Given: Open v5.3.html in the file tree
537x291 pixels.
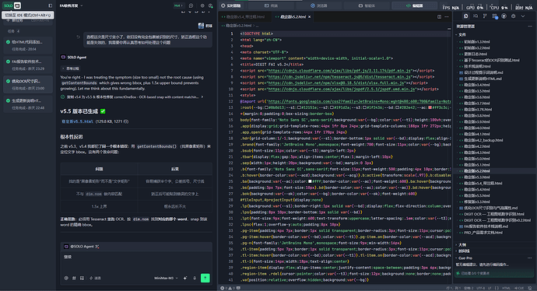Looking at the screenshot, I should [477, 177].
